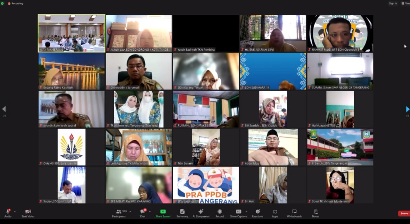
Task: Expand caption options arrow beside Show Captions
Action: pos(246,212)
